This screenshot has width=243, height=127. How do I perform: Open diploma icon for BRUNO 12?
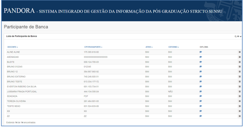pos(201,72)
